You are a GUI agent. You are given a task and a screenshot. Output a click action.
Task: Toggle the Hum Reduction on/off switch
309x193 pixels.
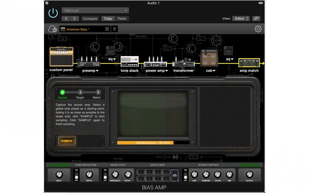tap(76, 175)
